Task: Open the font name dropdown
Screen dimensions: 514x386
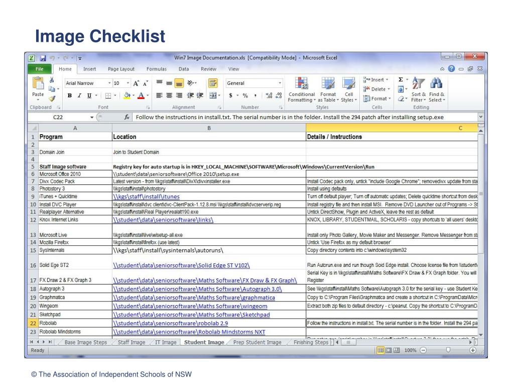Action: 109,83
